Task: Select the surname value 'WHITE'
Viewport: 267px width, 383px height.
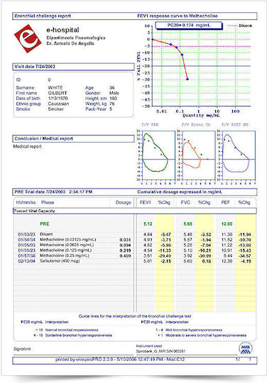Action: (55, 88)
